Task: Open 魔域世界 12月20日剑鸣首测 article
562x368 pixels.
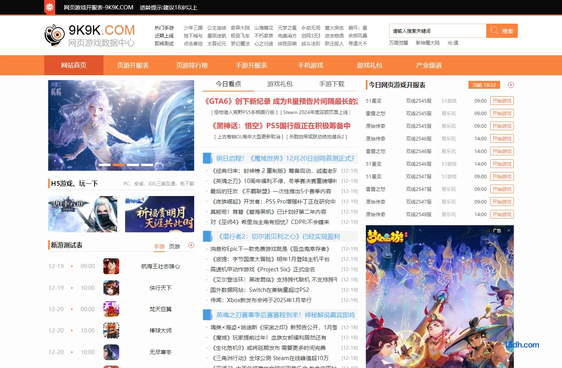Action: tap(285, 158)
